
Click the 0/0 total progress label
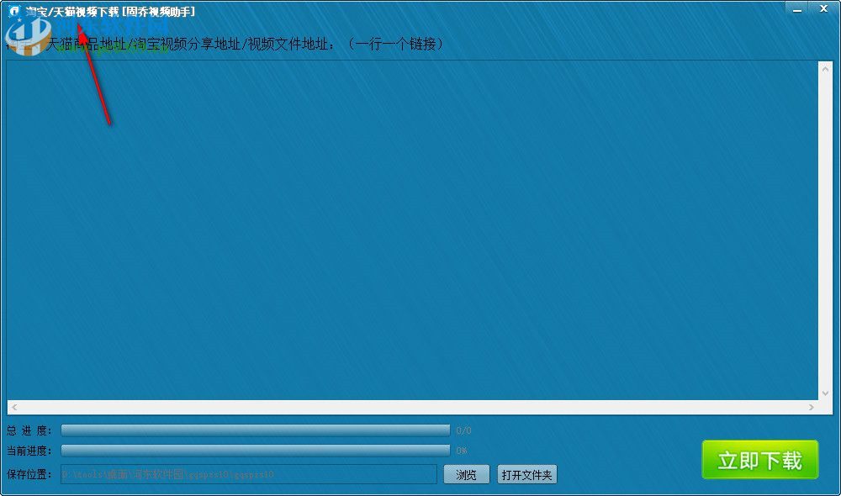[x=460, y=430]
